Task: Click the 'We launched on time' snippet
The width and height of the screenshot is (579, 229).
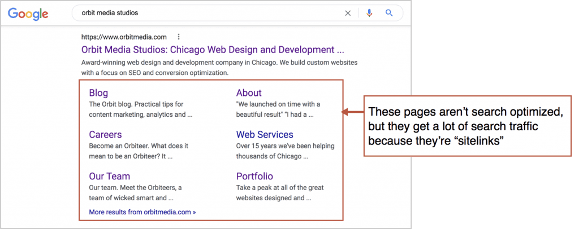Action: (x=278, y=109)
